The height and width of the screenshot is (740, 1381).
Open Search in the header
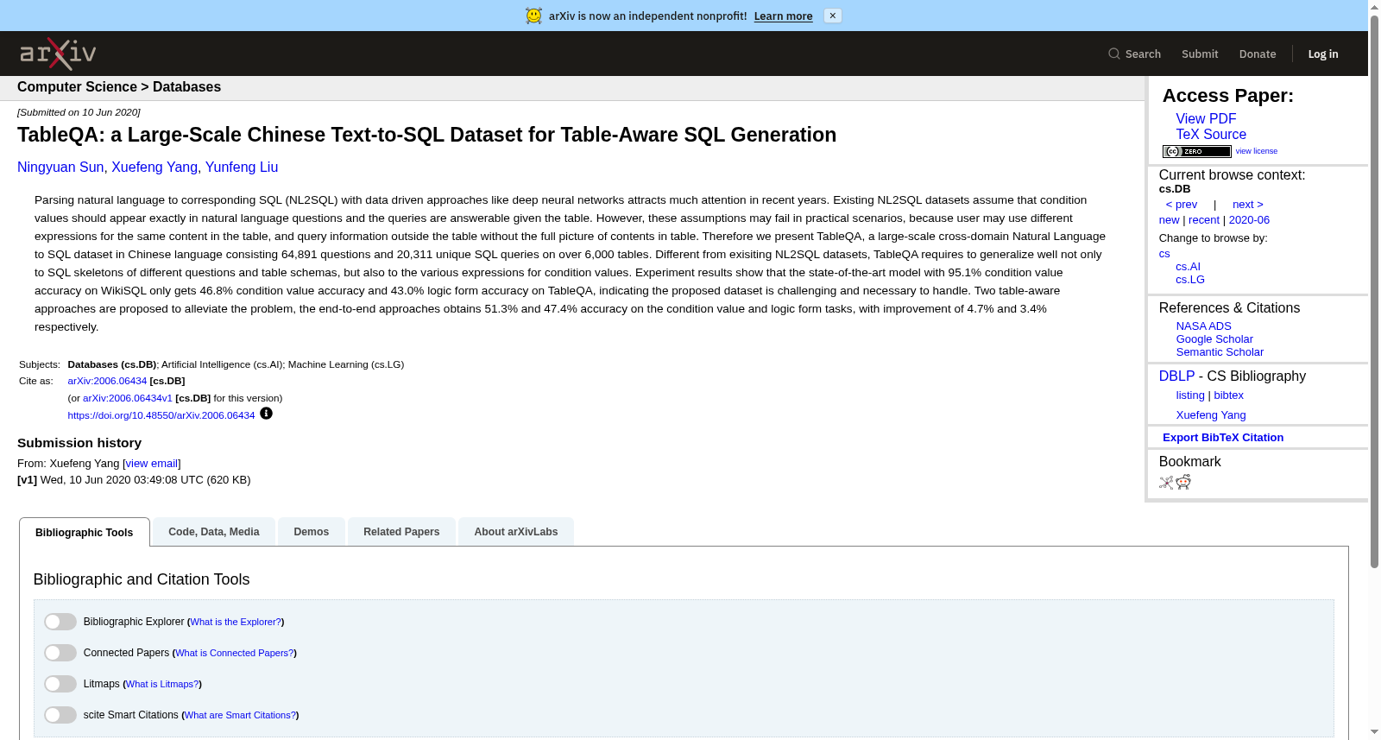click(1134, 54)
